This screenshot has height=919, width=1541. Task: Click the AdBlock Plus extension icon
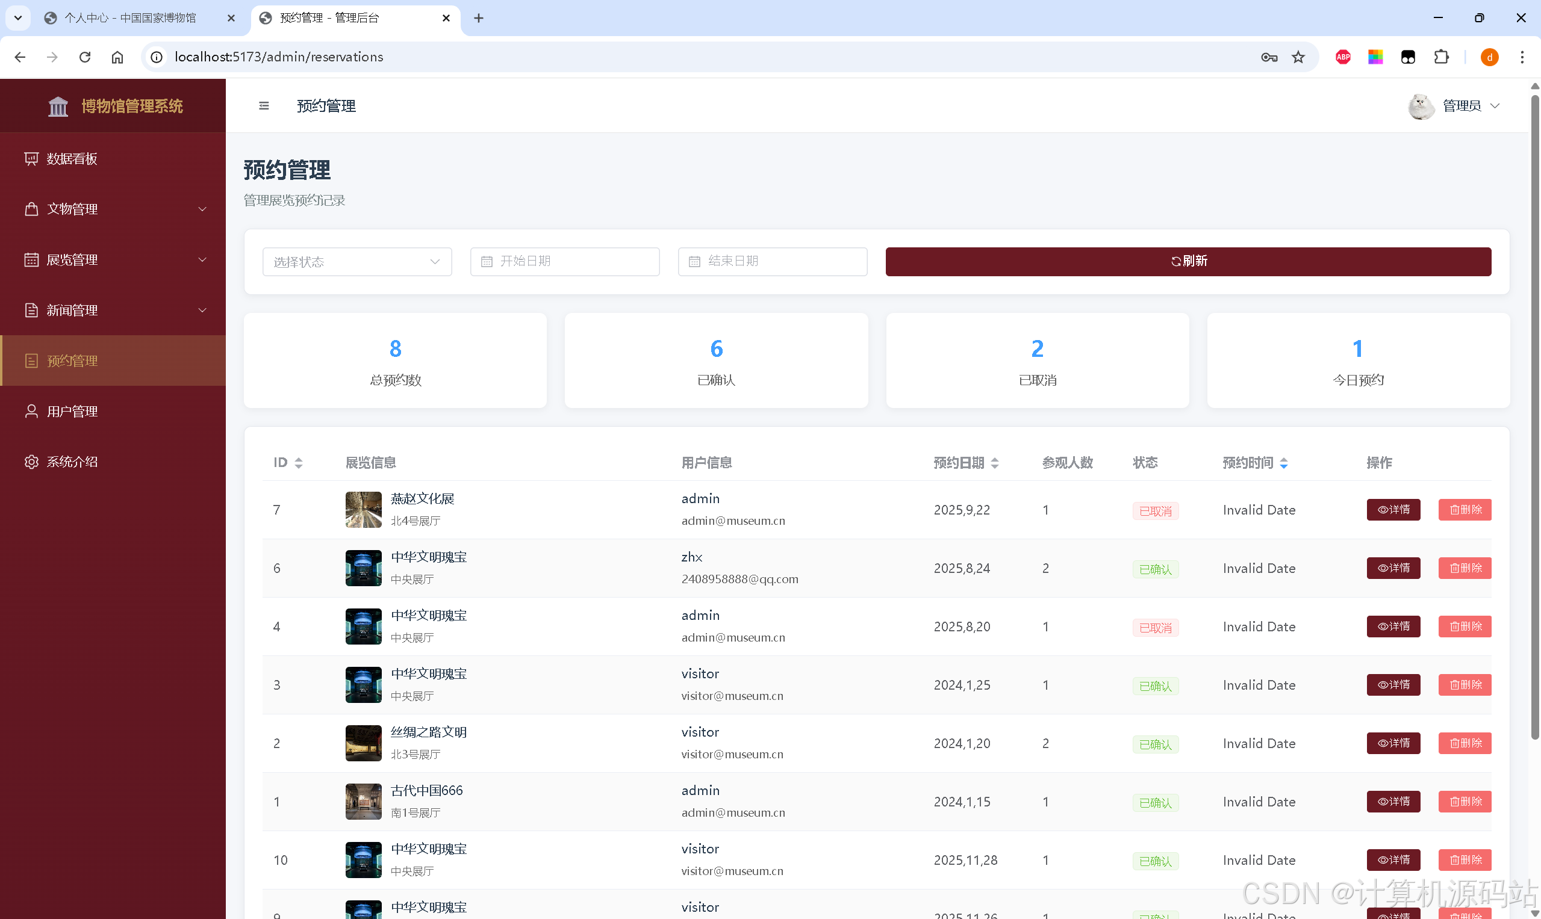1343,57
